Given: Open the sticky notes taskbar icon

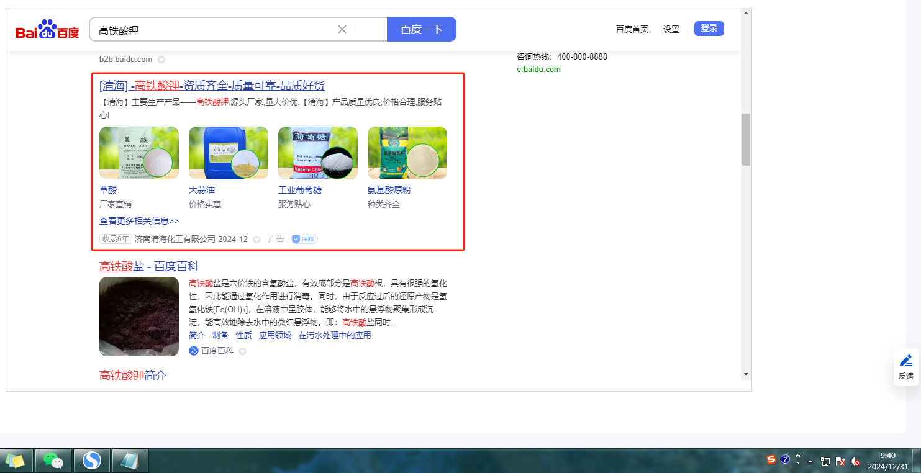Looking at the screenshot, I should click(15, 461).
